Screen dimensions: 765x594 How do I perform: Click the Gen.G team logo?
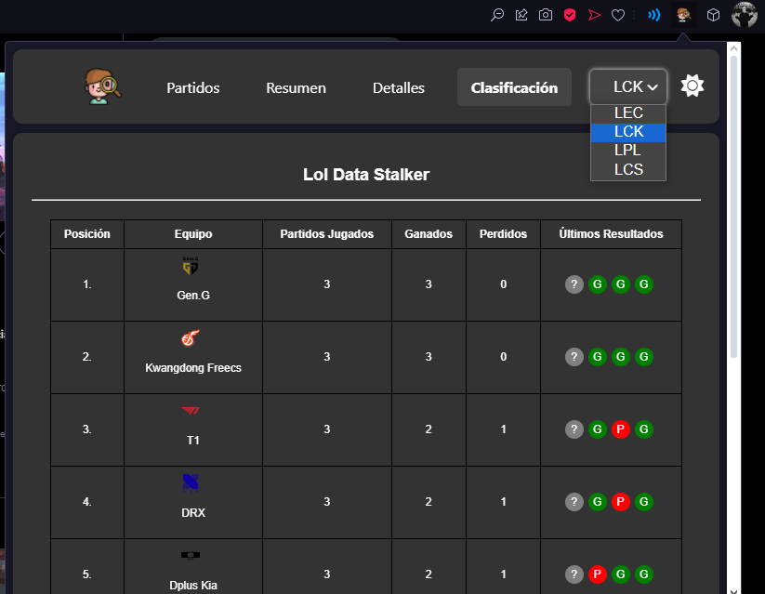(x=191, y=266)
